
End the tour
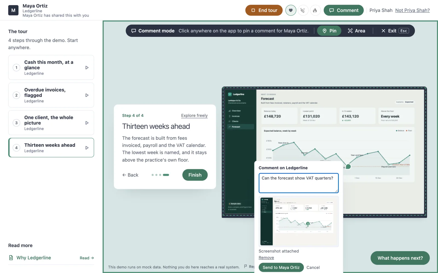(264, 10)
